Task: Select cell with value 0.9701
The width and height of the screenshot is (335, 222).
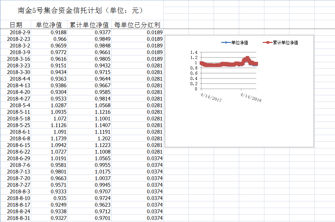Action: coord(89,218)
